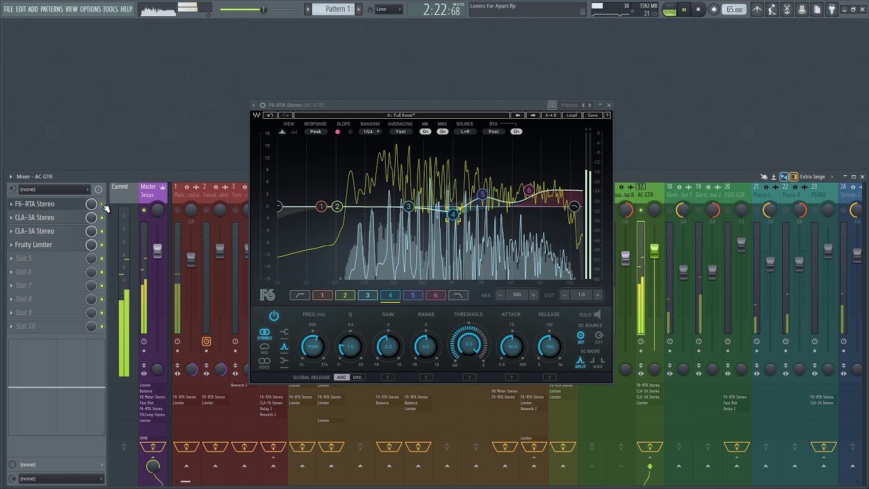
Task: Click the F6 band power button
Action: pyautogui.click(x=274, y=316)
